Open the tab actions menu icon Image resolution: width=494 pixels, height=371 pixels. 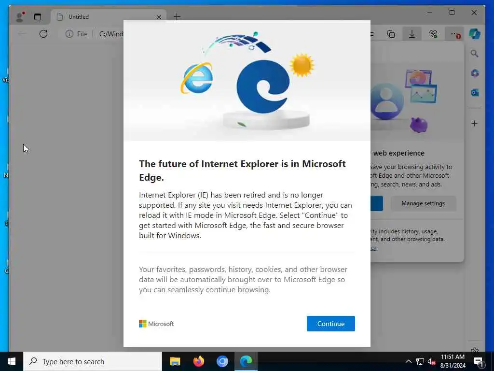38,17
